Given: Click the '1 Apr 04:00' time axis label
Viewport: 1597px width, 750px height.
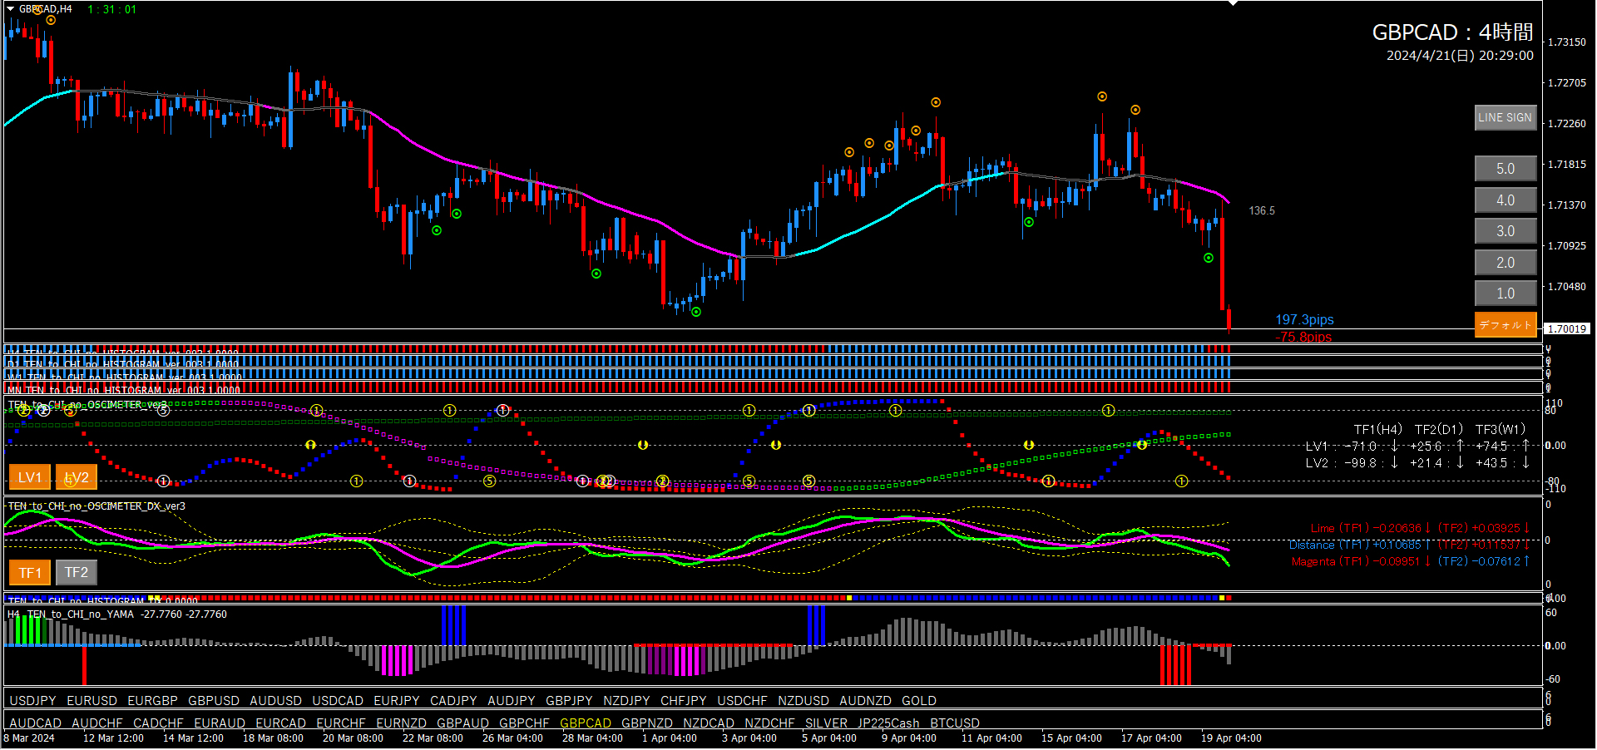Looking at the screenshot, I should point(670,738).
